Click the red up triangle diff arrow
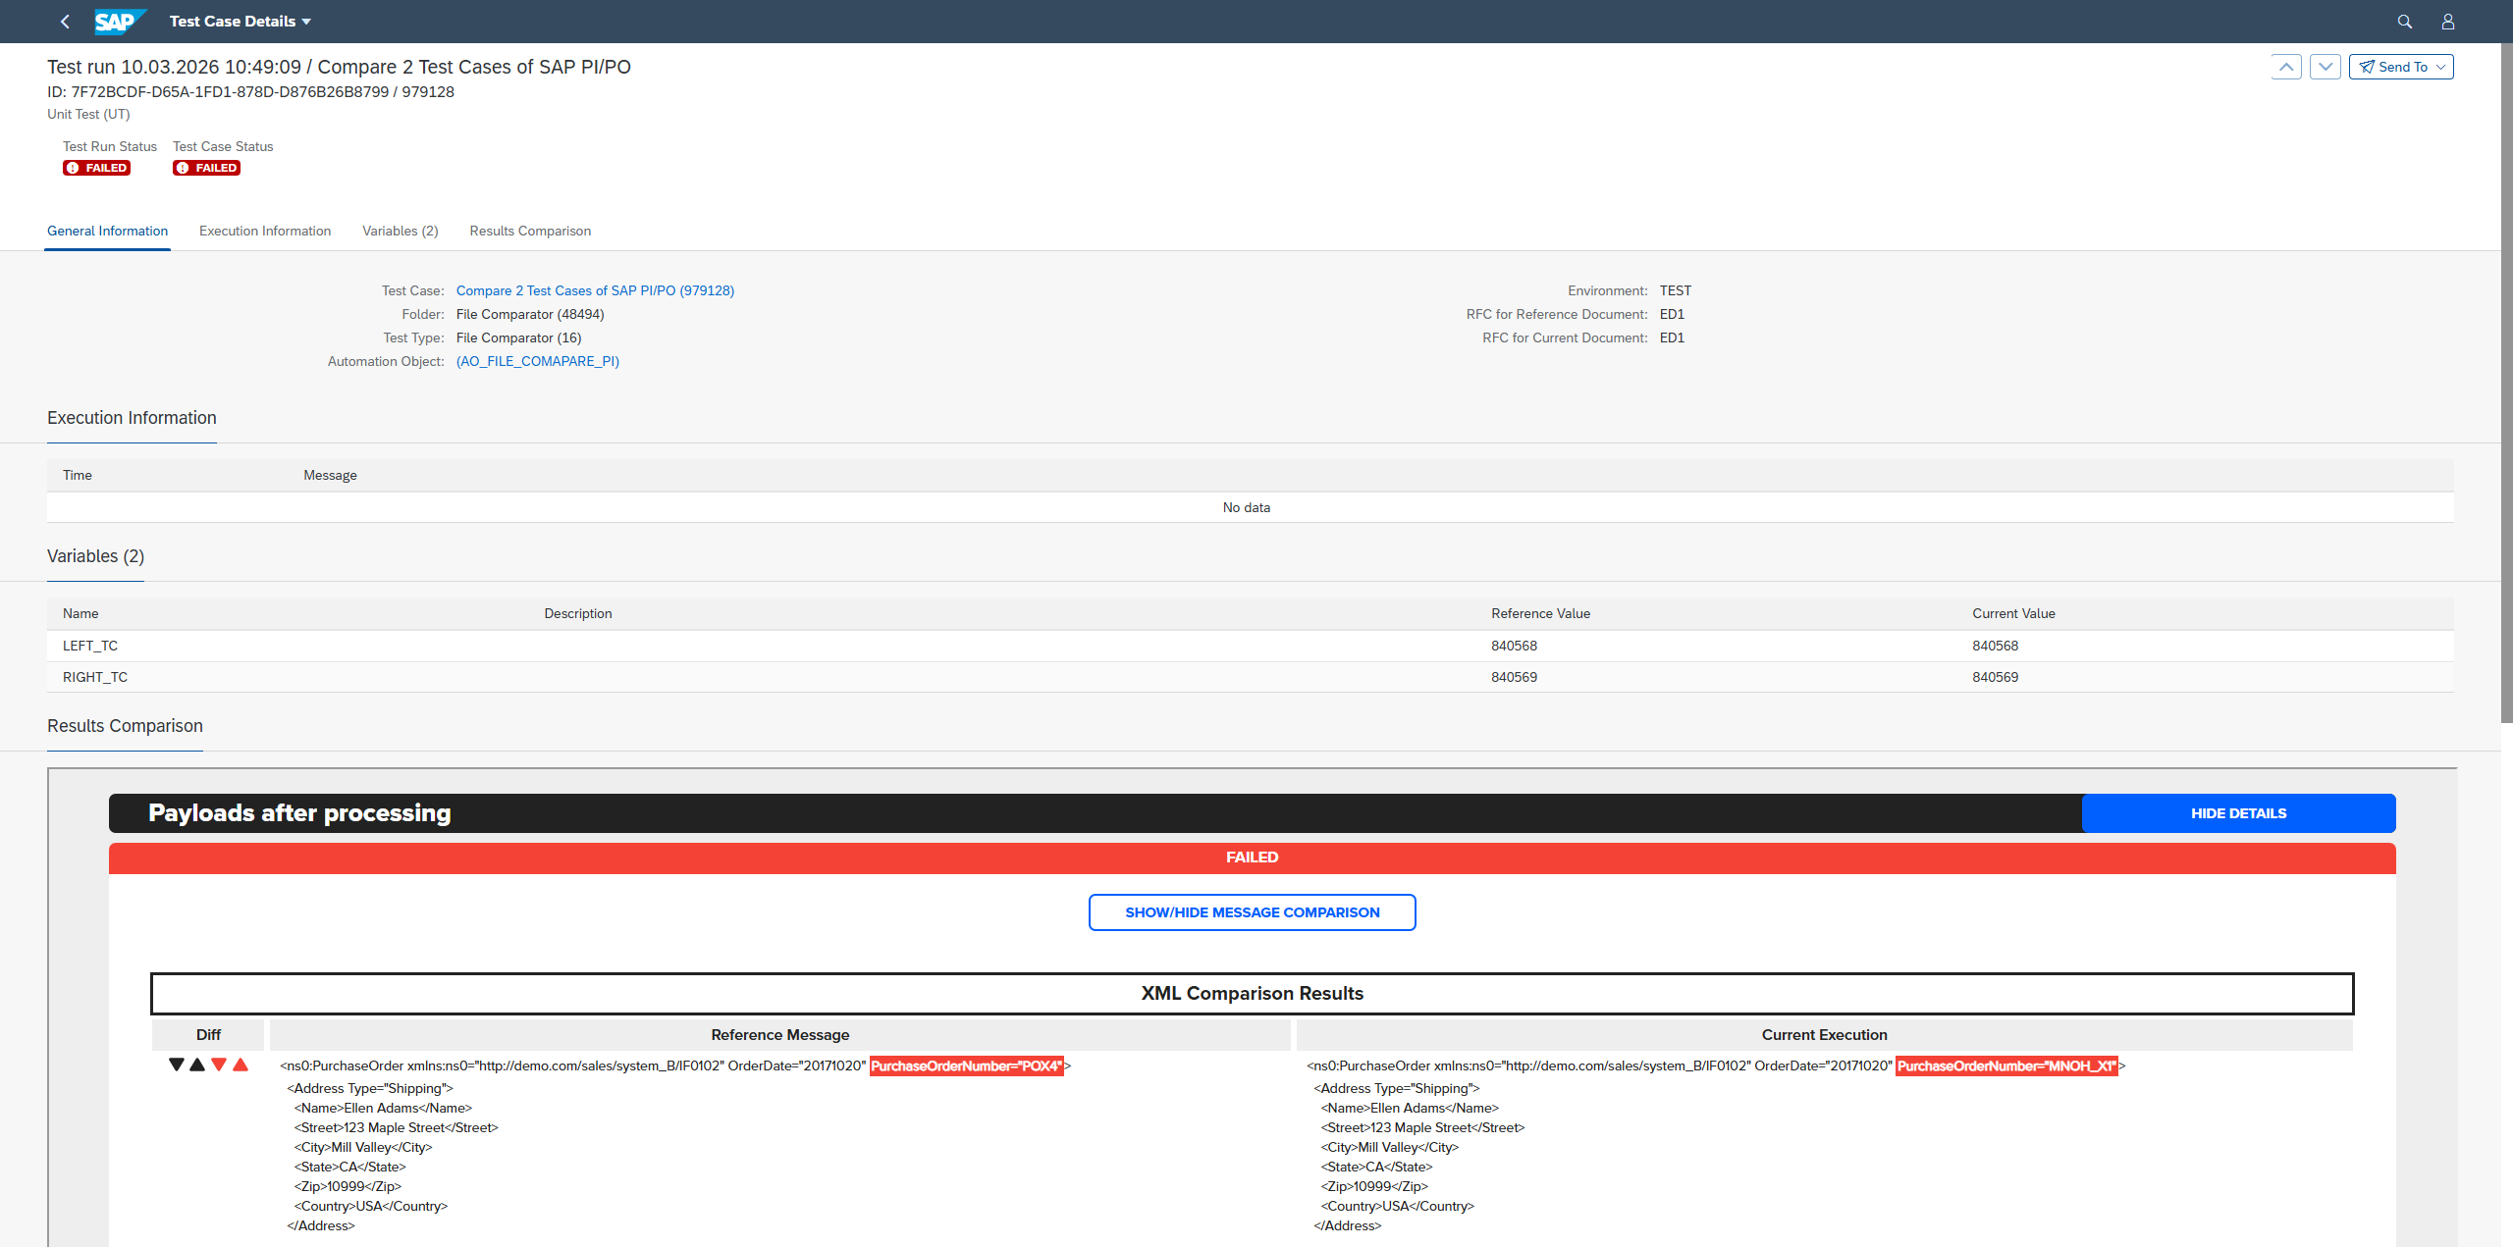Image resolution: width=2513 pixels, height=1247 pixels. pos(241,1065)
